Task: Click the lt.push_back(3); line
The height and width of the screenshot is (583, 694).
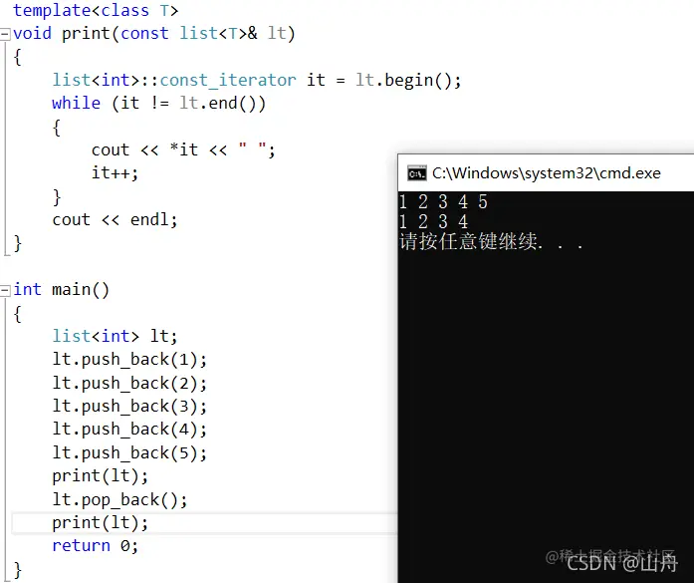Action: (129, 406)
